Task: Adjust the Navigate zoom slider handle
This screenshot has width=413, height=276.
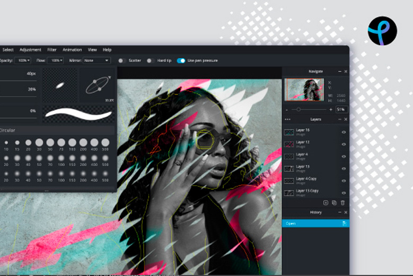Action: tap(298, 109)
